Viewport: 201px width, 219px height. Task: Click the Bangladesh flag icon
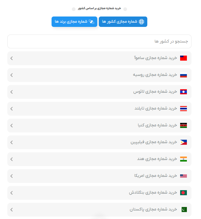(184, 193)
